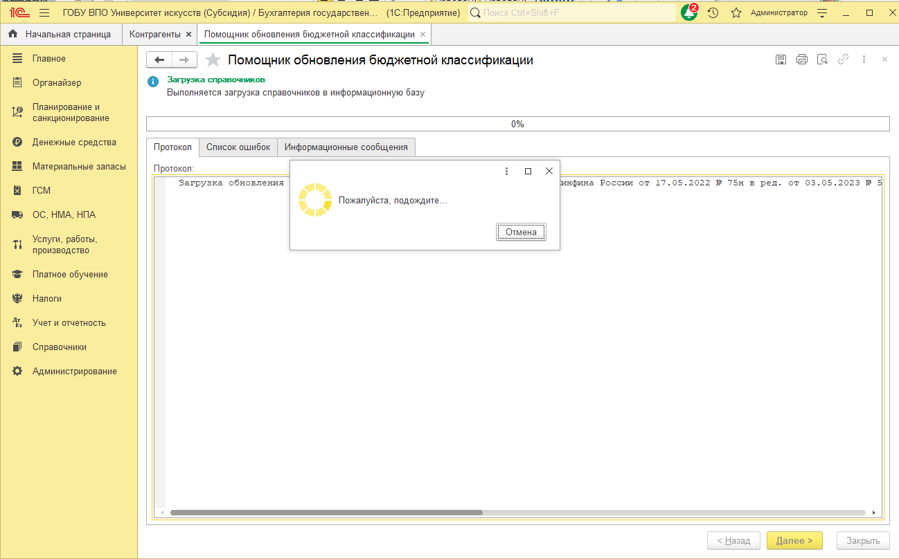Open the ГСМ section
899x559 pixels.
tap(69, 191)
